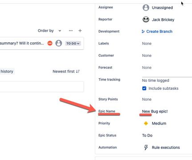Edit the Epic Name value New Bug epic!
This screenshot has height=160, width=192.
pos(155,111)
